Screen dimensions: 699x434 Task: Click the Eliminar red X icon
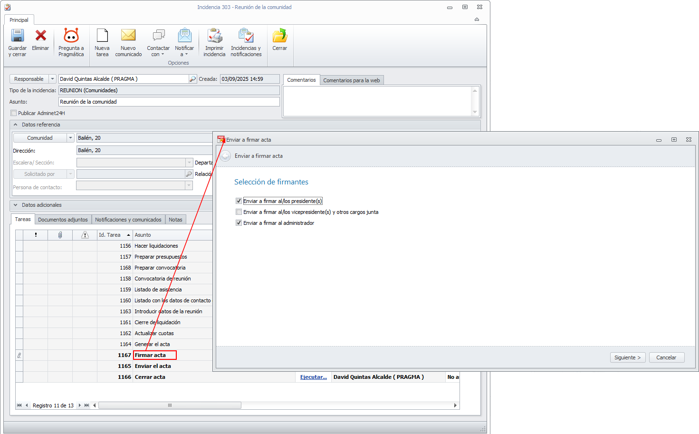tap(41, 36)
